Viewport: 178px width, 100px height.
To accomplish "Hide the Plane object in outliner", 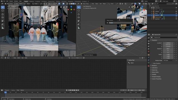I will pos(176,13).
